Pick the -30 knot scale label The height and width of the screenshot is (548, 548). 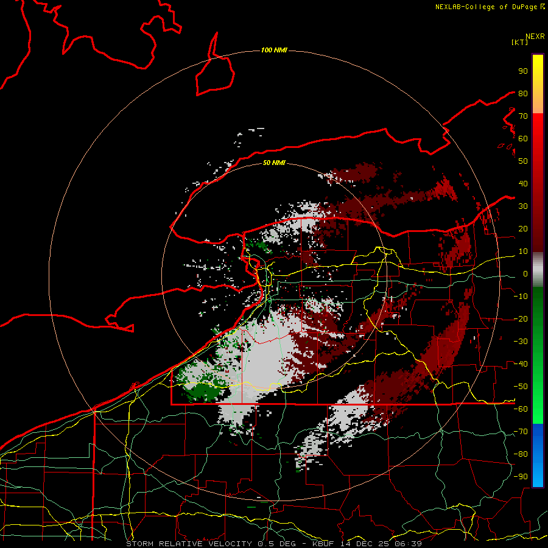point(521,342)
